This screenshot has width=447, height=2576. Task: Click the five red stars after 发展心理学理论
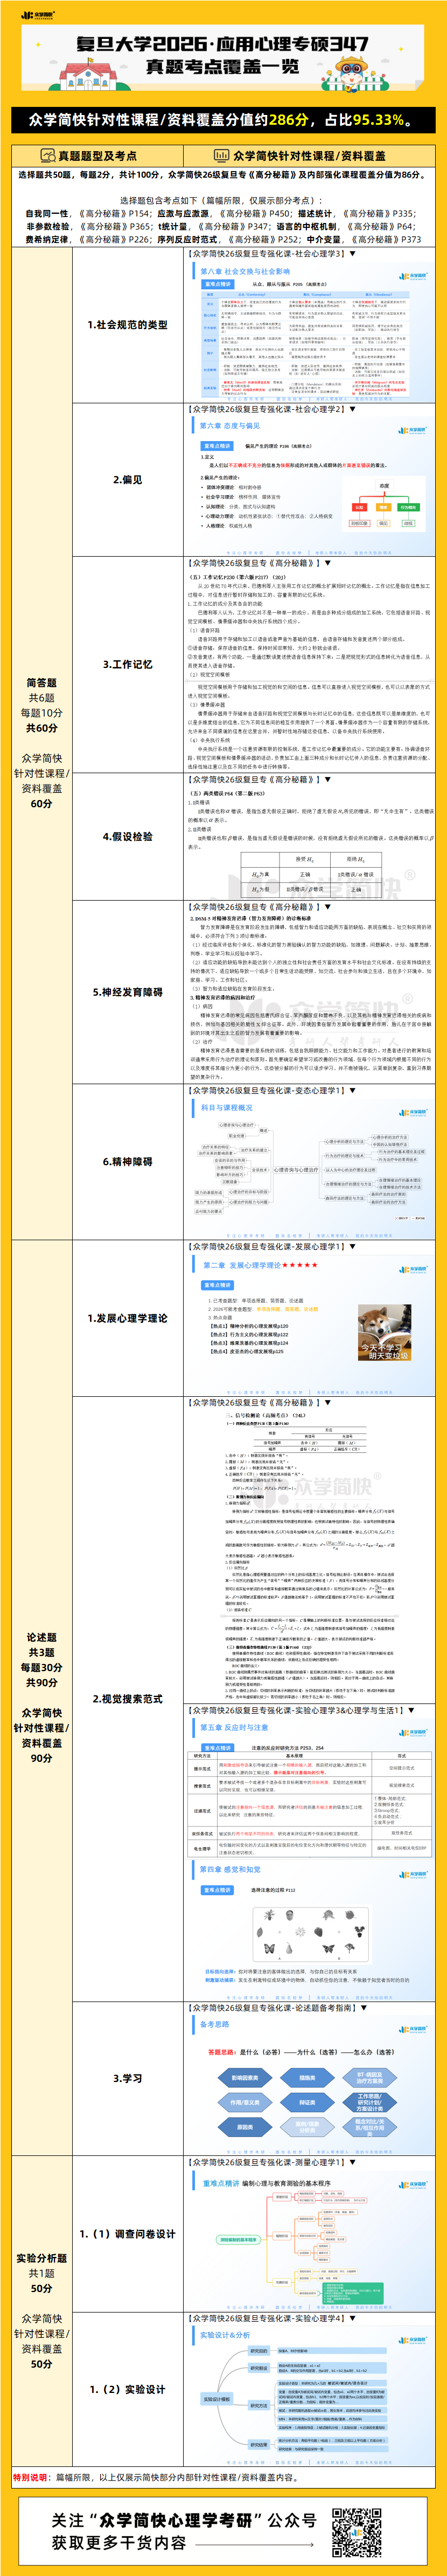click(x=299, y=1265)
